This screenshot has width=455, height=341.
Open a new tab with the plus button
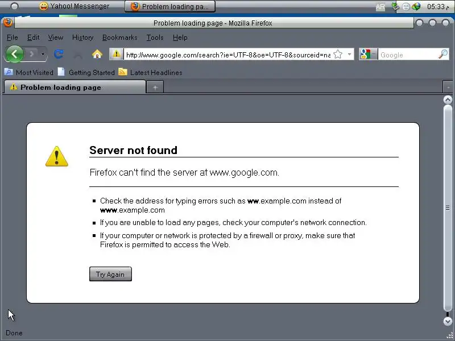pyautogui.click(x=155, y=88)
